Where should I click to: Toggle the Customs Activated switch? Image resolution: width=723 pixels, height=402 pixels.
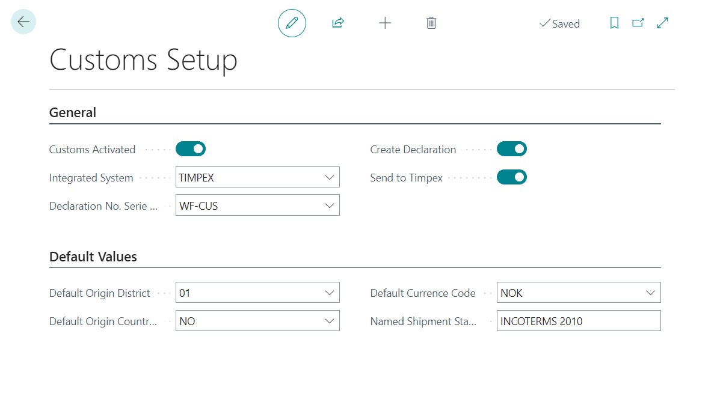191,149
